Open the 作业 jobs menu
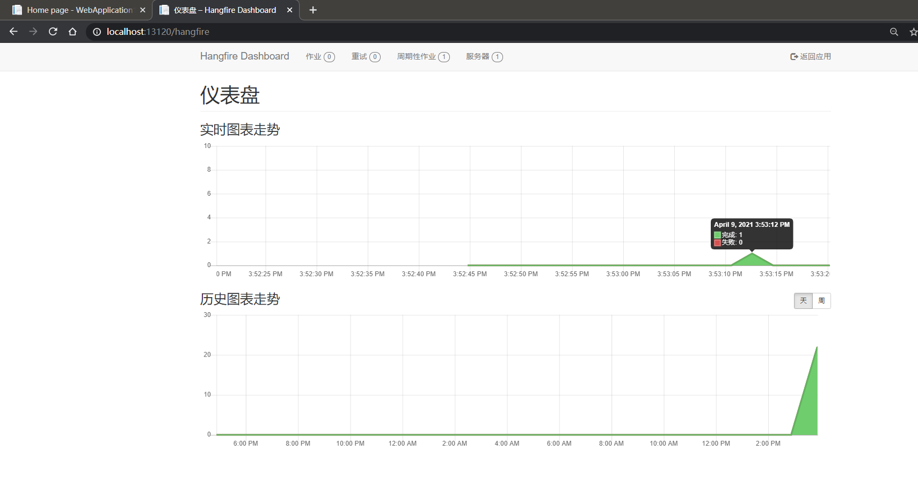Screen dimensions: 918x502 pyautogui.click(x=320, y=57)
